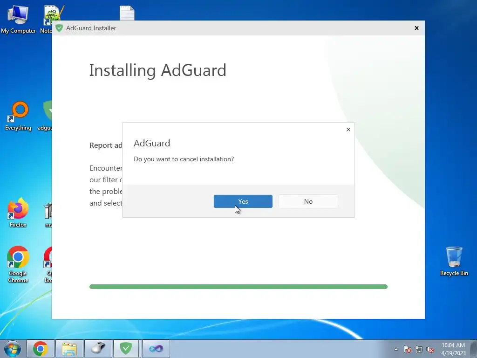
Task: Select the Notepad++ desktop shortcut
Action: 47,19
